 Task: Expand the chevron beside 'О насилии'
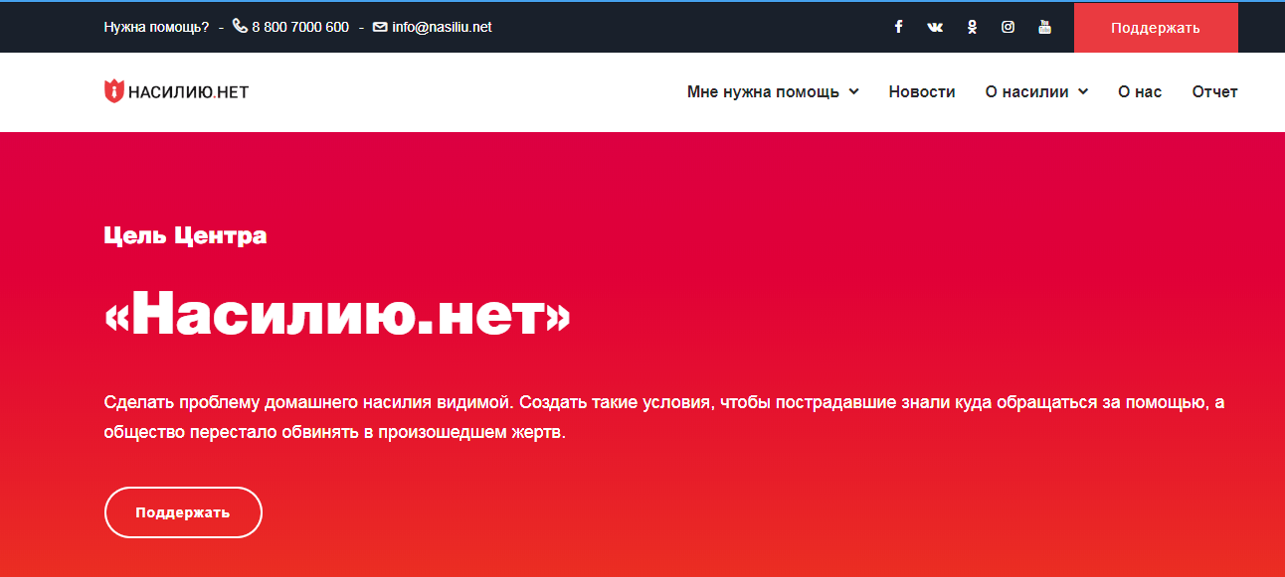(x=1082, y=91)
